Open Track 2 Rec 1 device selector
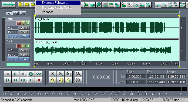Viewport: 188px width, 102px height. (x=24, y=55)
